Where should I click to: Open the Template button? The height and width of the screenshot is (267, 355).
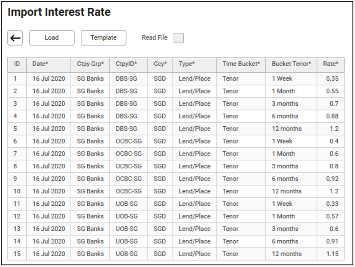pos(103,38)
